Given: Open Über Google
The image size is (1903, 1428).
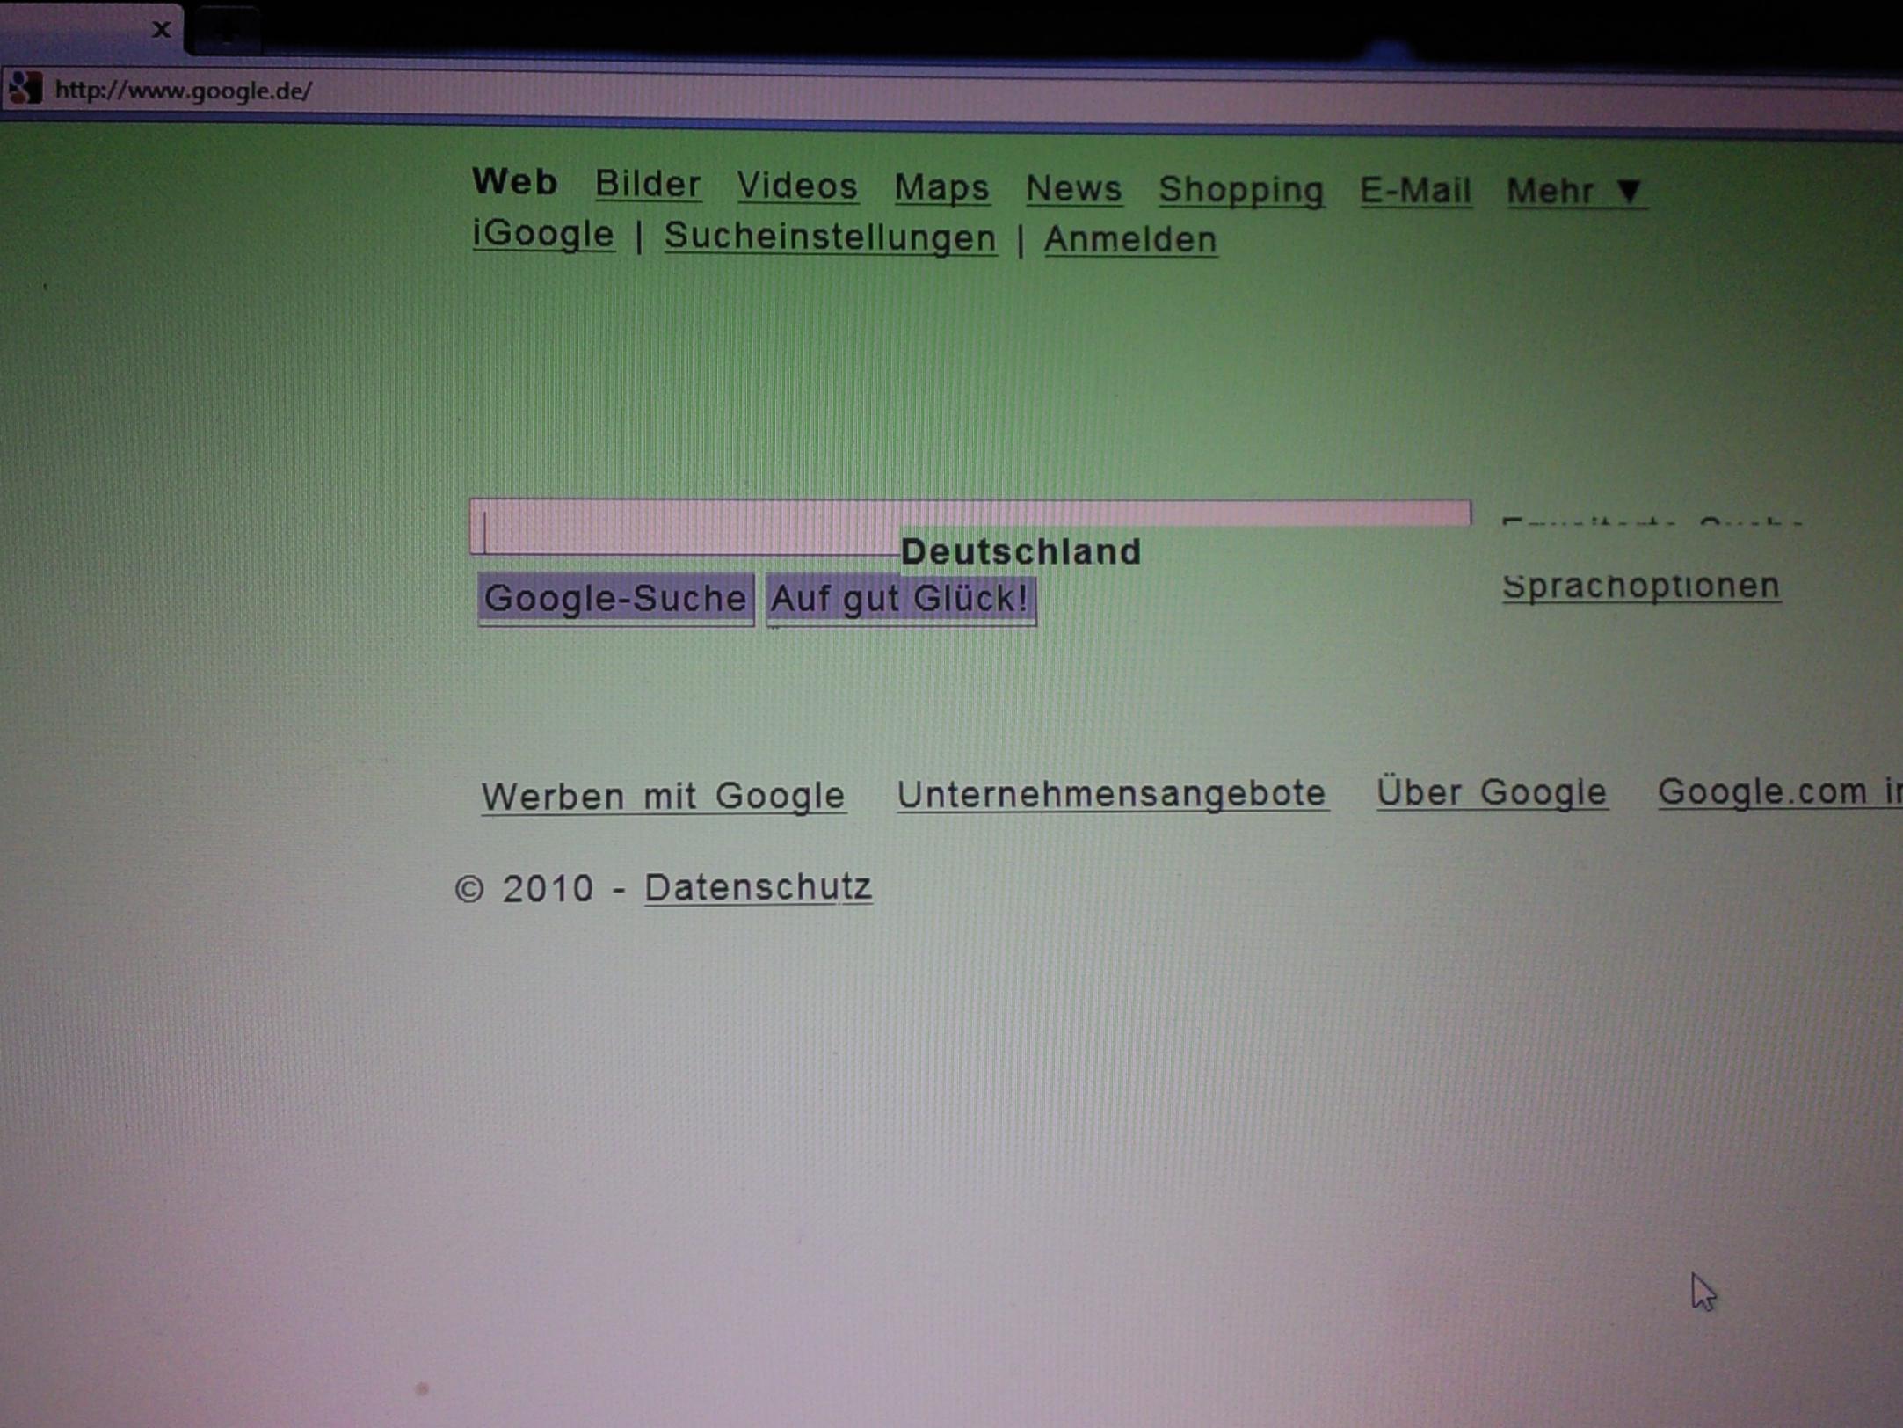Looking at the screenshot, I should (1492, 791).
